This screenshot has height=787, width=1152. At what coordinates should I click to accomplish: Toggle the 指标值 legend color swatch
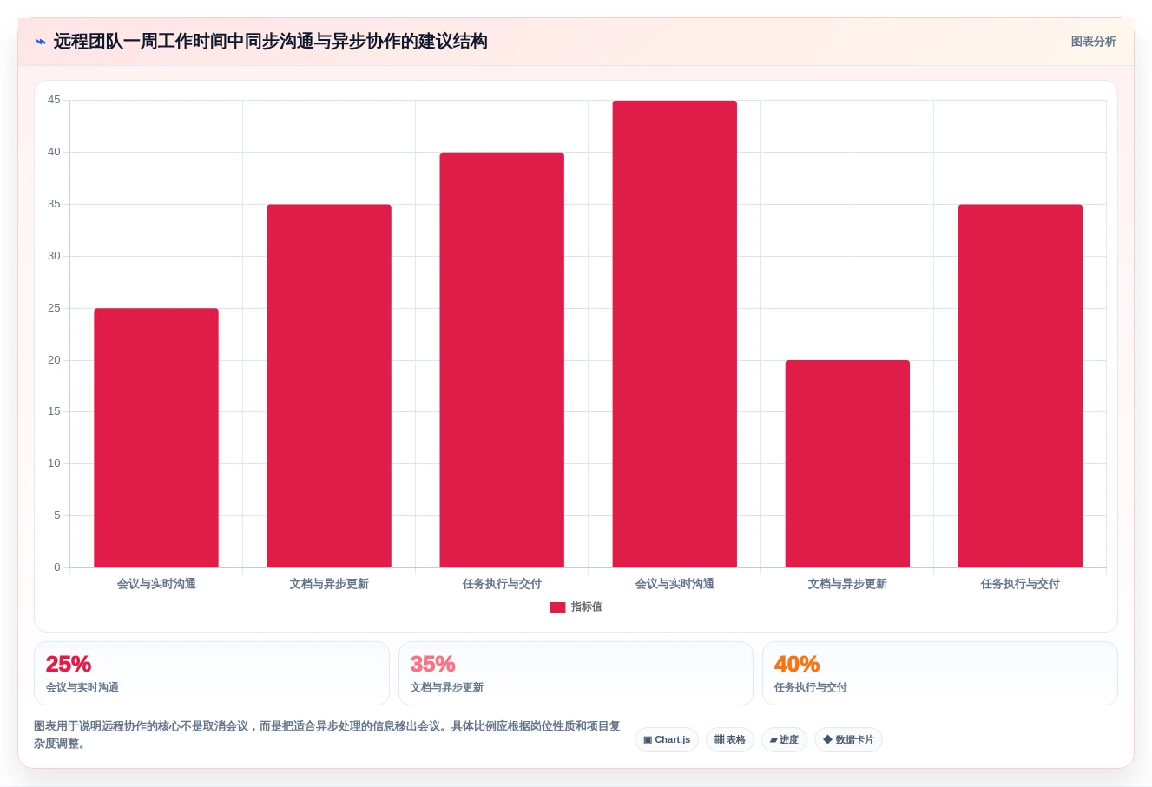557,607
